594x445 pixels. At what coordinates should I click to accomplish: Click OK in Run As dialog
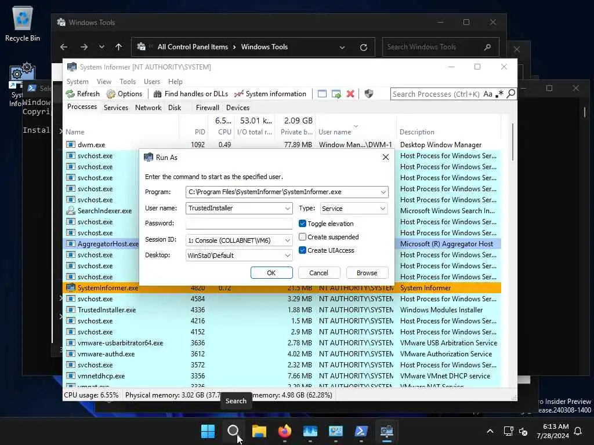point(271,273)
